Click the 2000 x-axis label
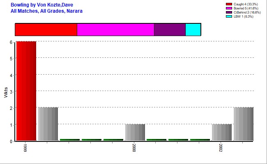Image resolution: width=267 pixels, height=164 pixels. [x=134, y=148]
